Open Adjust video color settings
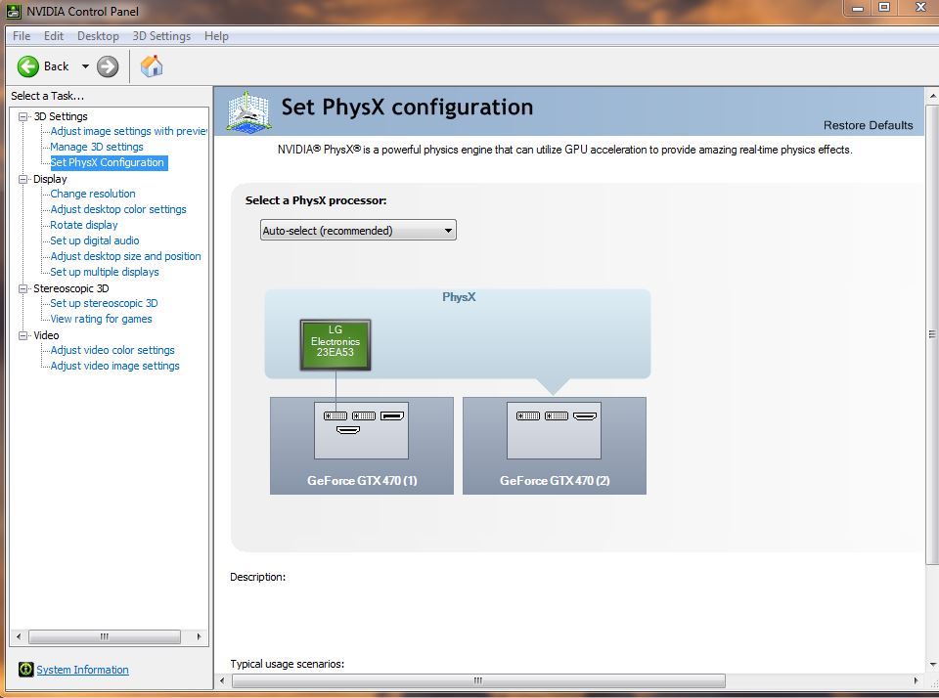 pyautogui.click(x=112, y=350)
